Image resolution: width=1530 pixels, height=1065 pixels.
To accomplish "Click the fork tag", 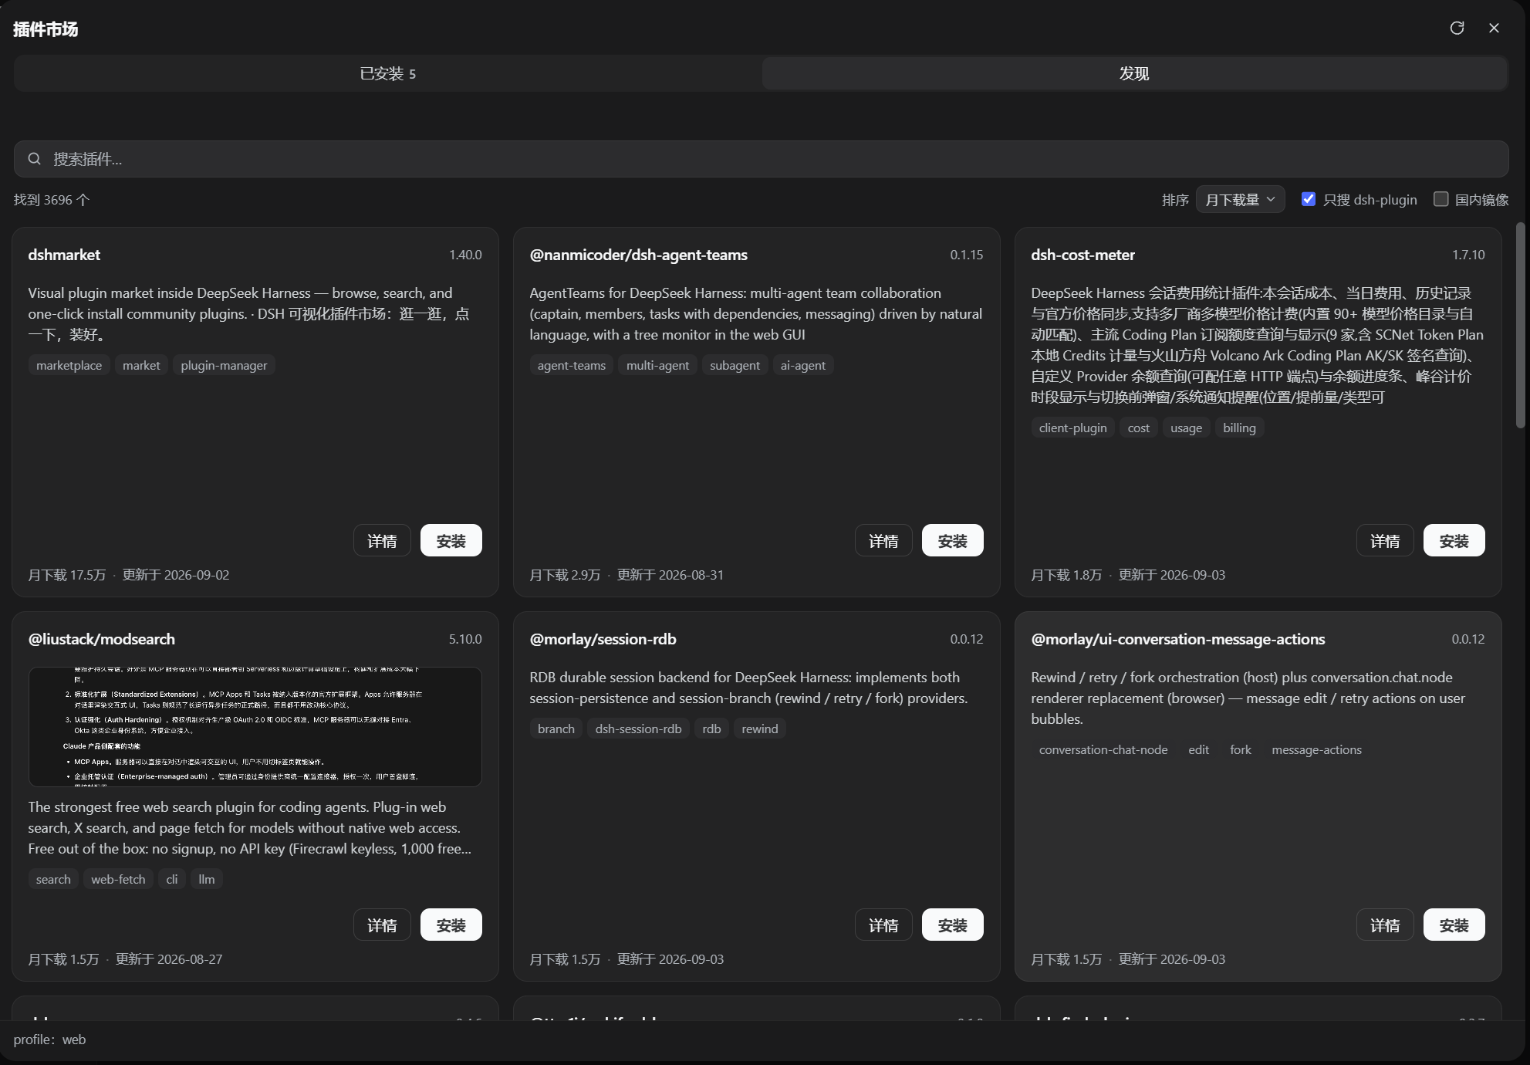I will 1241,749.
